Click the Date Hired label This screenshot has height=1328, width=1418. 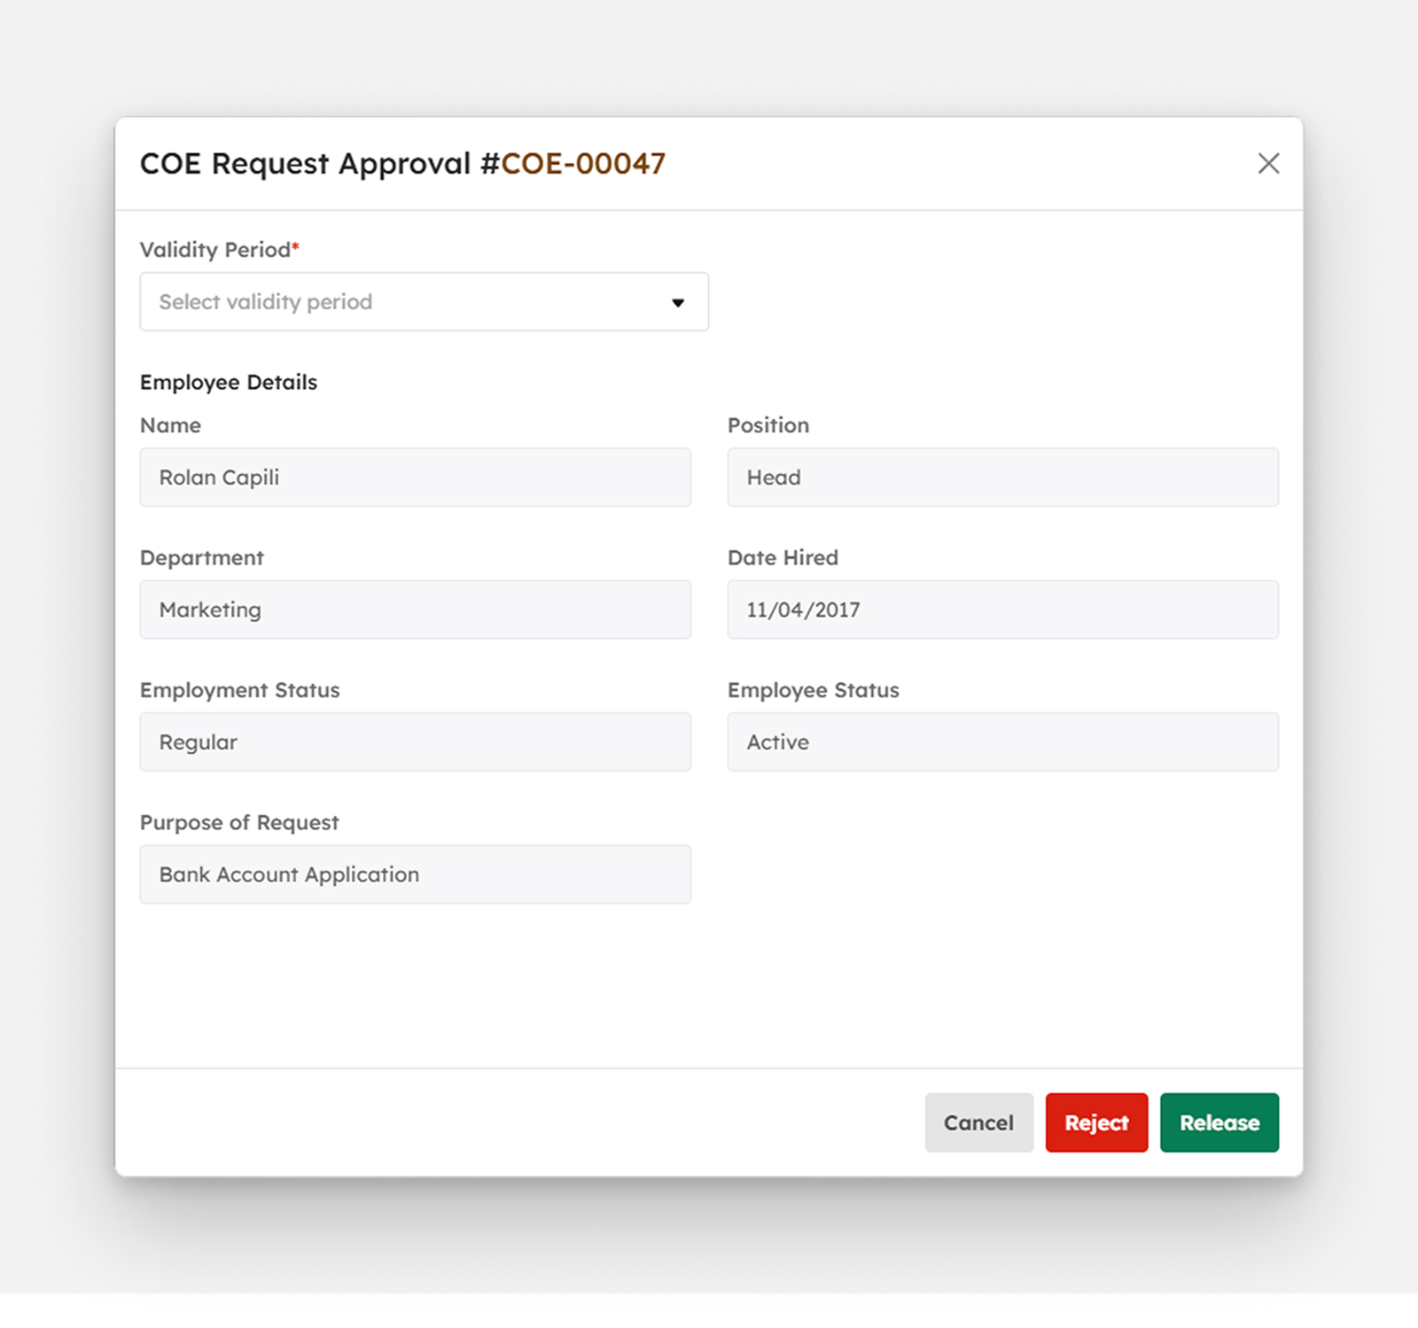point(783,558)
